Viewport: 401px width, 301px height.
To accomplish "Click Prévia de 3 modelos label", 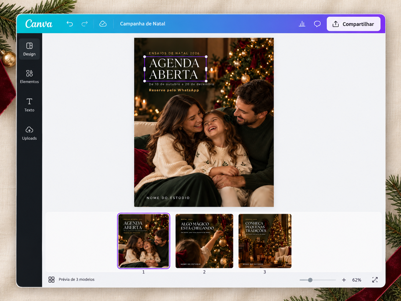I will [76, 279].
